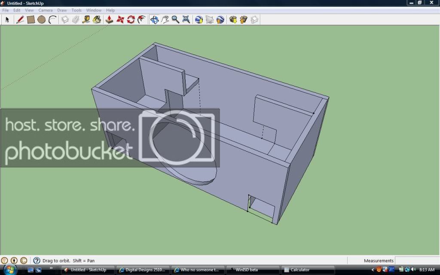Image resolution: width=440 pixels, height=275 pixels.
Task: Expand quick launch overflow chevron
Action: (x=51, y=268)
